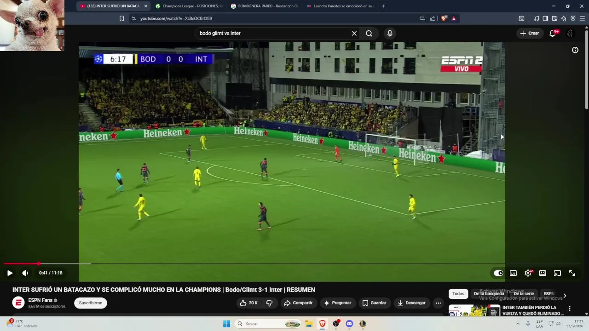The image size is (589, 331).
Task: Share the page via address bar share icon
Action: (433, 18)
